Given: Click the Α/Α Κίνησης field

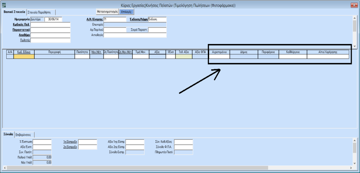Looking at the screenshot, I should (x=115, y=19).
